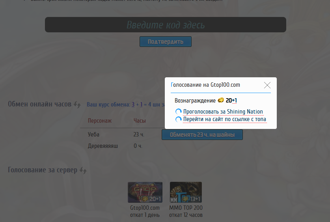The width and height of the screenshot is (330, 222).
Task: Select the Деревяяяш character row
Action: click(103, 146)
